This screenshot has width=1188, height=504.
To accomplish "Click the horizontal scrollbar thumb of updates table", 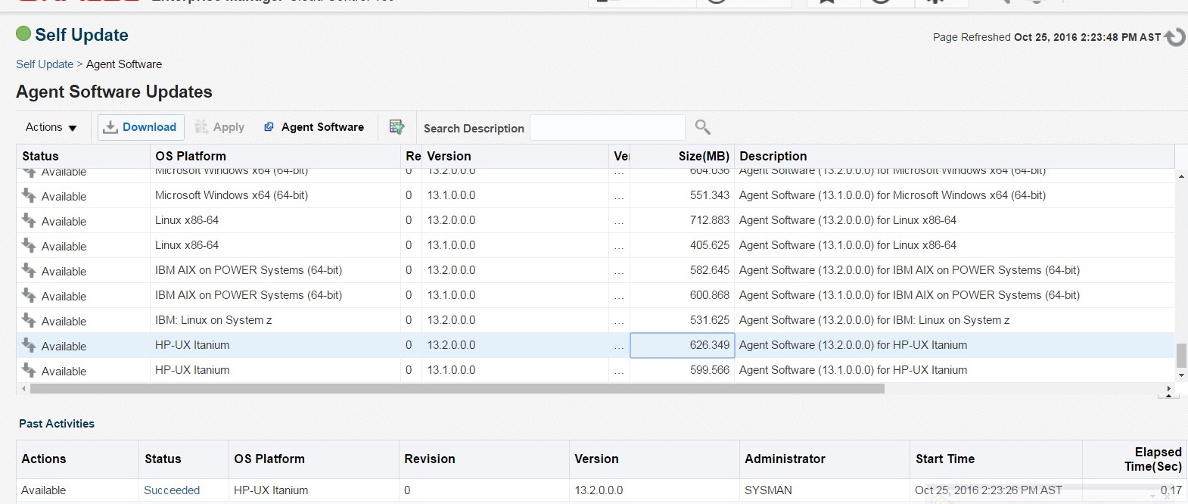I will [x=457, y=389].
